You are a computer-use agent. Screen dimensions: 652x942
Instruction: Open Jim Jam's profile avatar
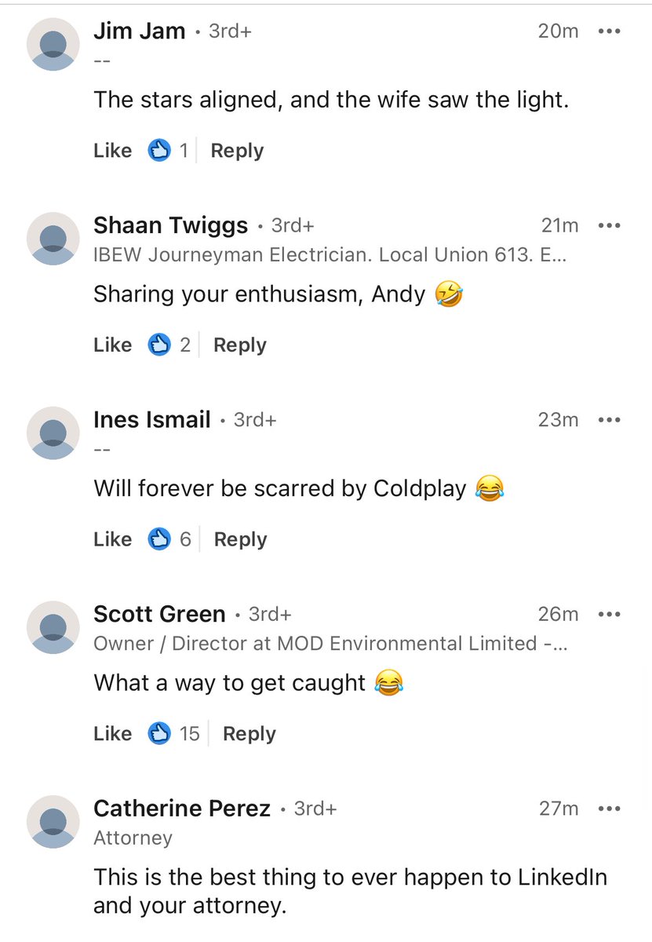(x=53, y=44)
